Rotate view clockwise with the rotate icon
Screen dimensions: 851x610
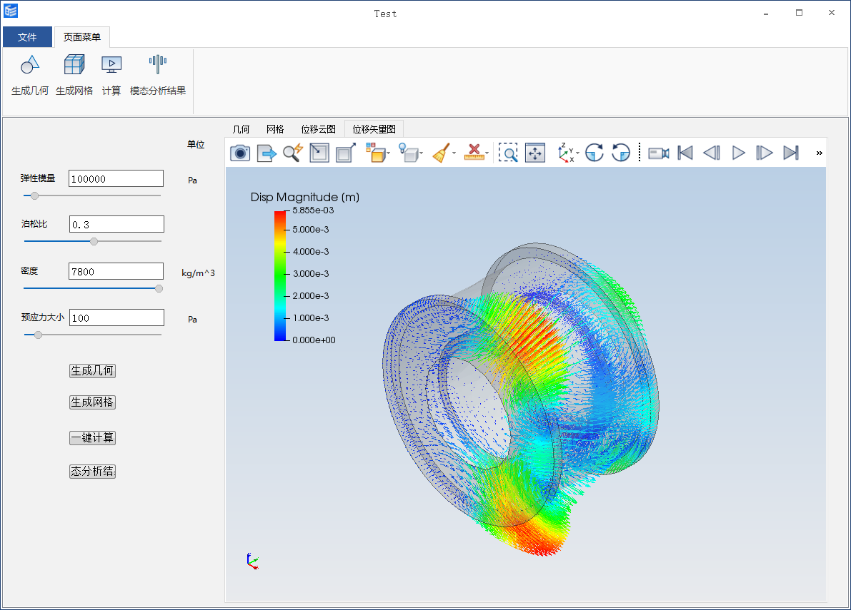pyautogui.click(x=594, y=153)
